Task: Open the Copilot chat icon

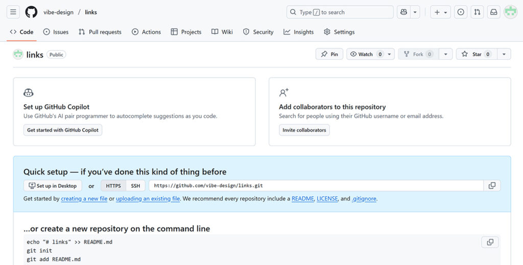Action: pos(404,12)
